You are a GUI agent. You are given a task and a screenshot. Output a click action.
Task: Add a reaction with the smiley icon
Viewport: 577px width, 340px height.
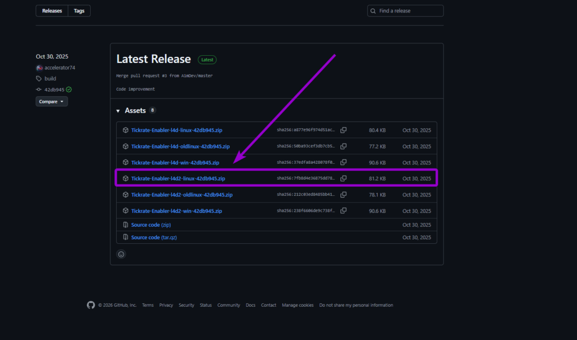click(x=121, y=254)
